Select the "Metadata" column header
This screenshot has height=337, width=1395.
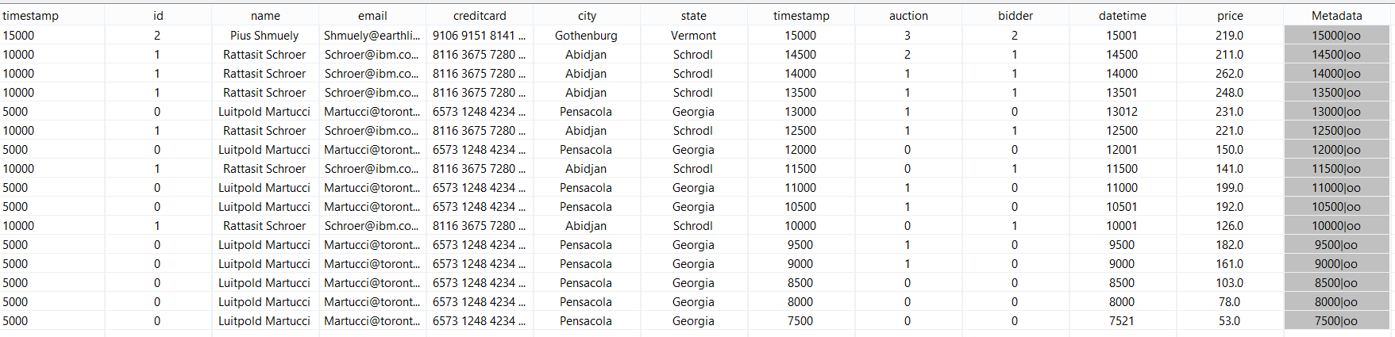pyautogui.click(x=1336, y=16)
